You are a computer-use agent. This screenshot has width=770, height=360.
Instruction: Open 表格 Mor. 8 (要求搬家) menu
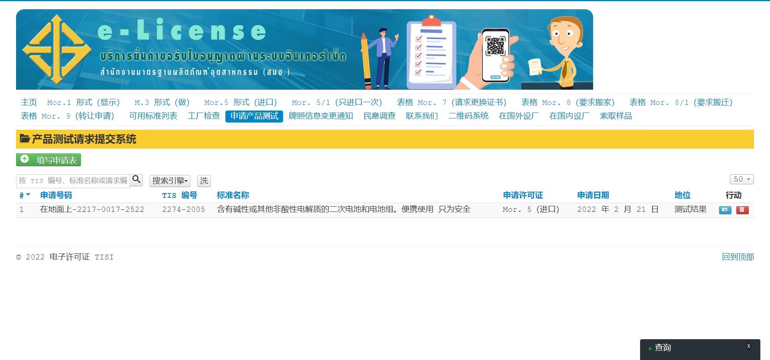coord(568,103)
